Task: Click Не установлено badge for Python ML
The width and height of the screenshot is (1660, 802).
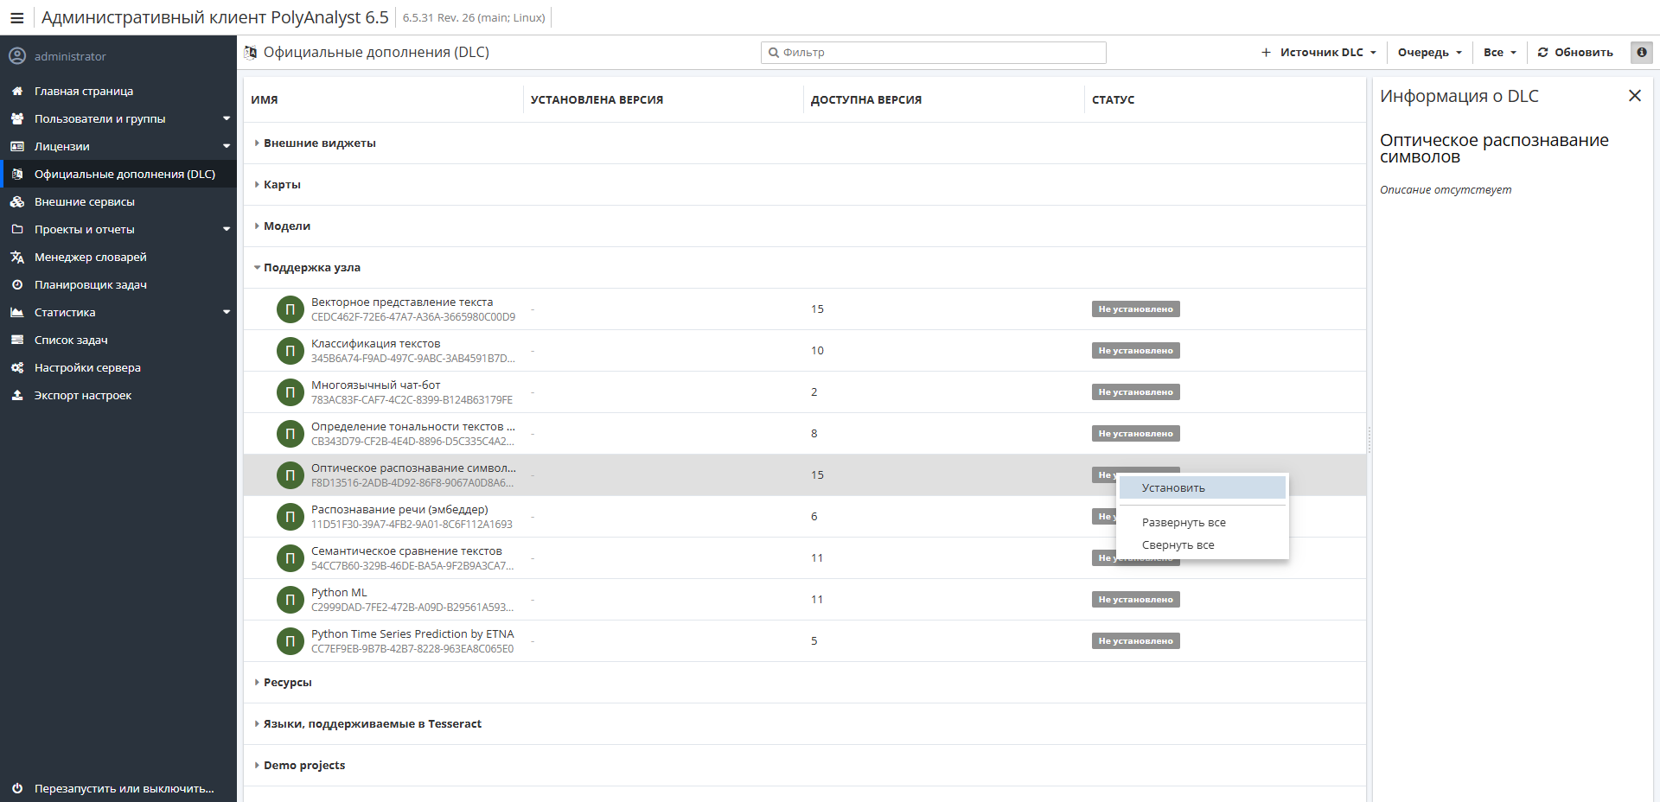Action: (1135, 600)
